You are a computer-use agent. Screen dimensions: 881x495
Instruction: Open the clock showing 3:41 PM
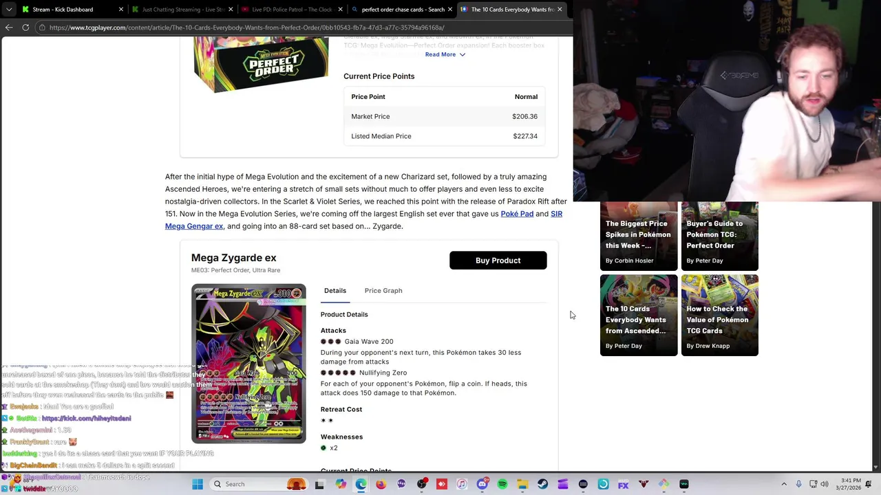[850, 483]
